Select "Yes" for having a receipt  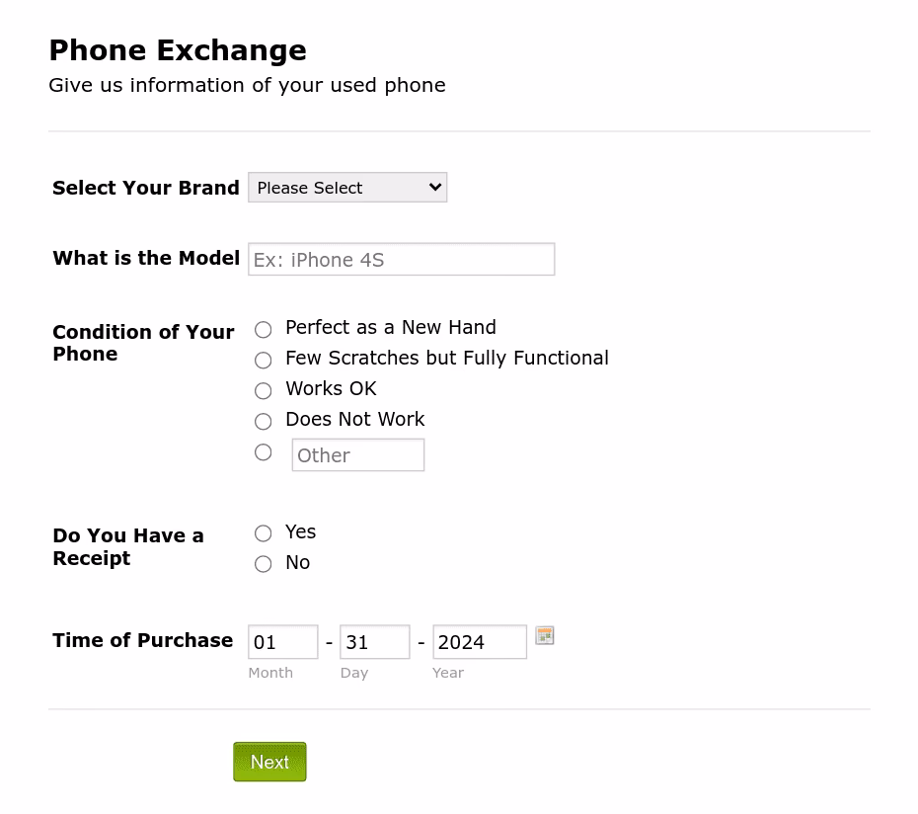coord(263,533)
